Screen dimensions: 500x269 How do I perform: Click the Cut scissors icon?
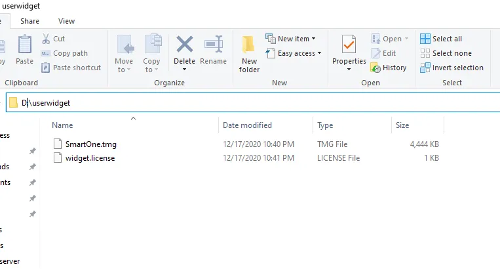pyautogui.click(x=46, y=39)
